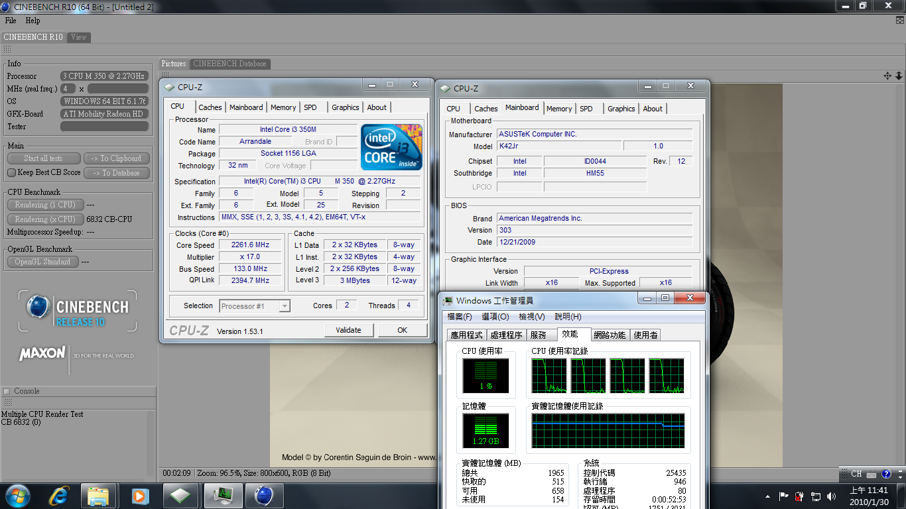Switch to the CINEBENCH taskbar icon
Viewport: 906px width, 509px height.
point(265,496)
